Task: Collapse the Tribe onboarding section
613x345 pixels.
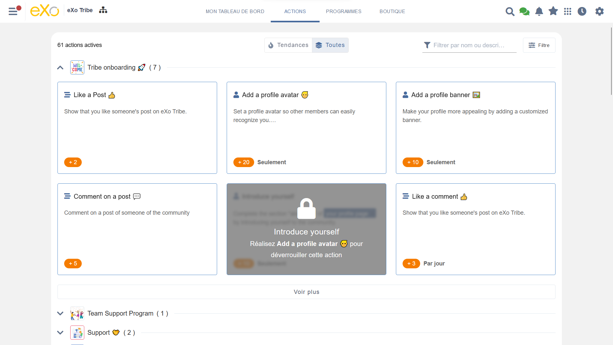Action: [60, 68]
